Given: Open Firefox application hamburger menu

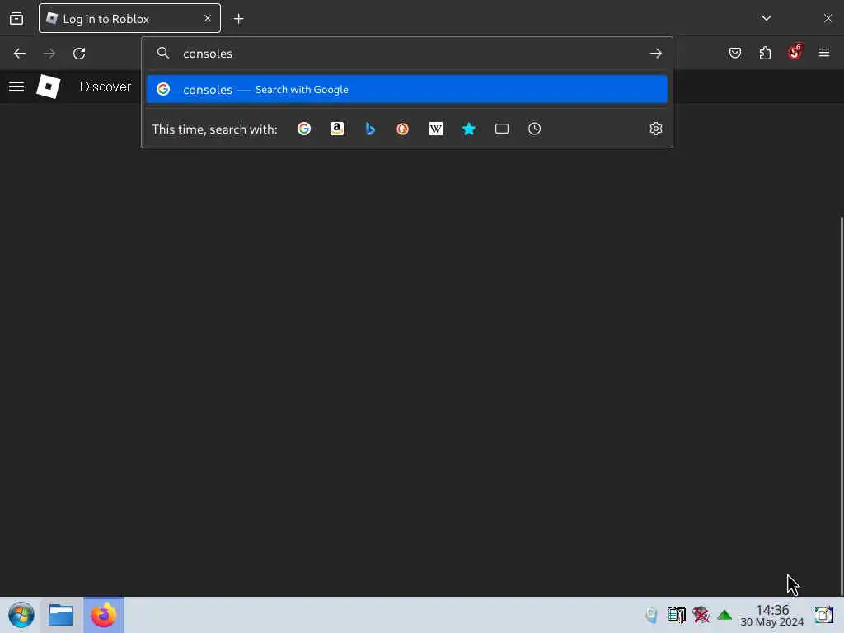Looking at the screenshot, I should coord(824,53).
